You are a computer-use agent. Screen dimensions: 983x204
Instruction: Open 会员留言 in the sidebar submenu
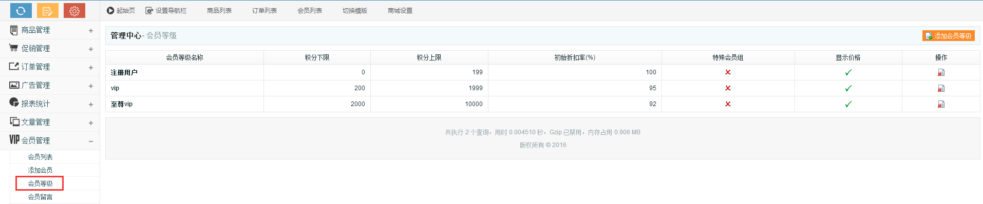pos(40,197)
